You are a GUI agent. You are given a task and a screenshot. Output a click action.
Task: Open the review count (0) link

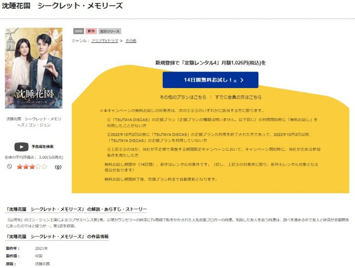tap(58, 167)
